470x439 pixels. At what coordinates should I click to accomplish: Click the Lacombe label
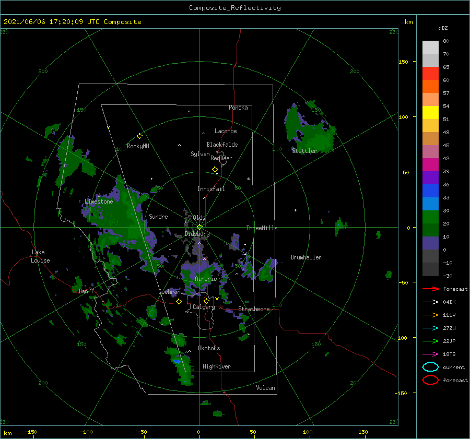(x=226, y=131)
